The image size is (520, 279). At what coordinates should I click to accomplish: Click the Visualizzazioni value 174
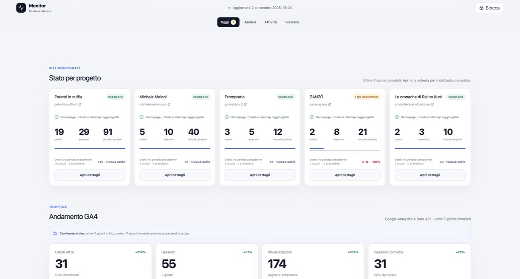tap(277, 264)
